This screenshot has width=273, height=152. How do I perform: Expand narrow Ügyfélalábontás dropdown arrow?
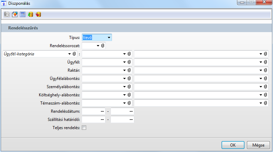[124, 79]
